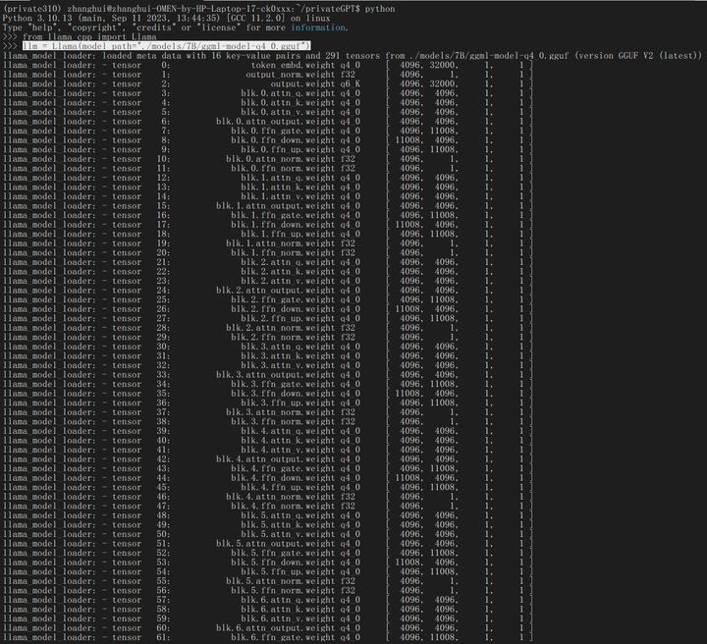This screenshot has width=707, height=644.
Task: Click 'blk.6.attn_q.weight' in tensor 57 row
Action: pyautogui.click(x=288, y=600)
